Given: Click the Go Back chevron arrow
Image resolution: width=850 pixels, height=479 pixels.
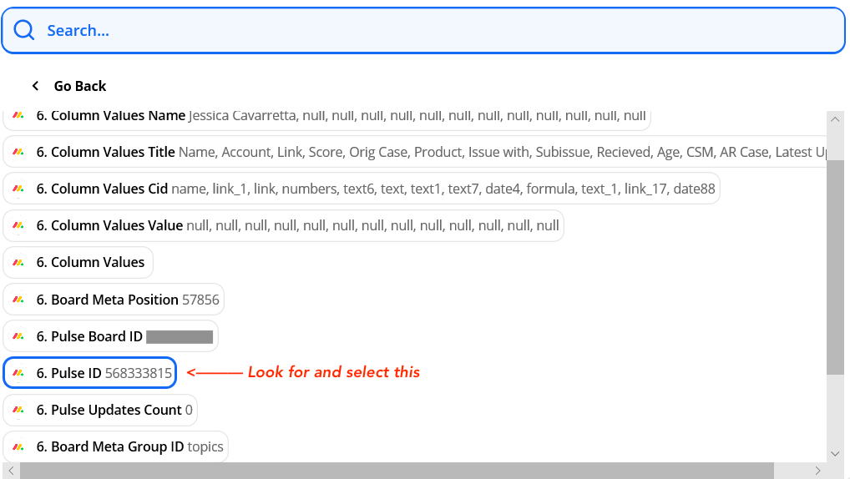Looking at the screenshot, I should [35, 86].
